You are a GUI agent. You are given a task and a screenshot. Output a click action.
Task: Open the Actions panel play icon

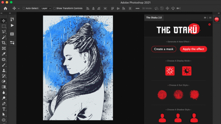(12, 26)
